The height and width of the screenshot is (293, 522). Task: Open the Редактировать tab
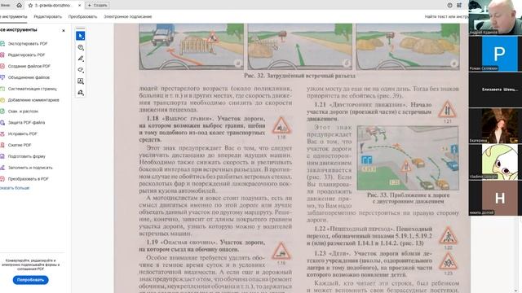[x=47, y=16]
